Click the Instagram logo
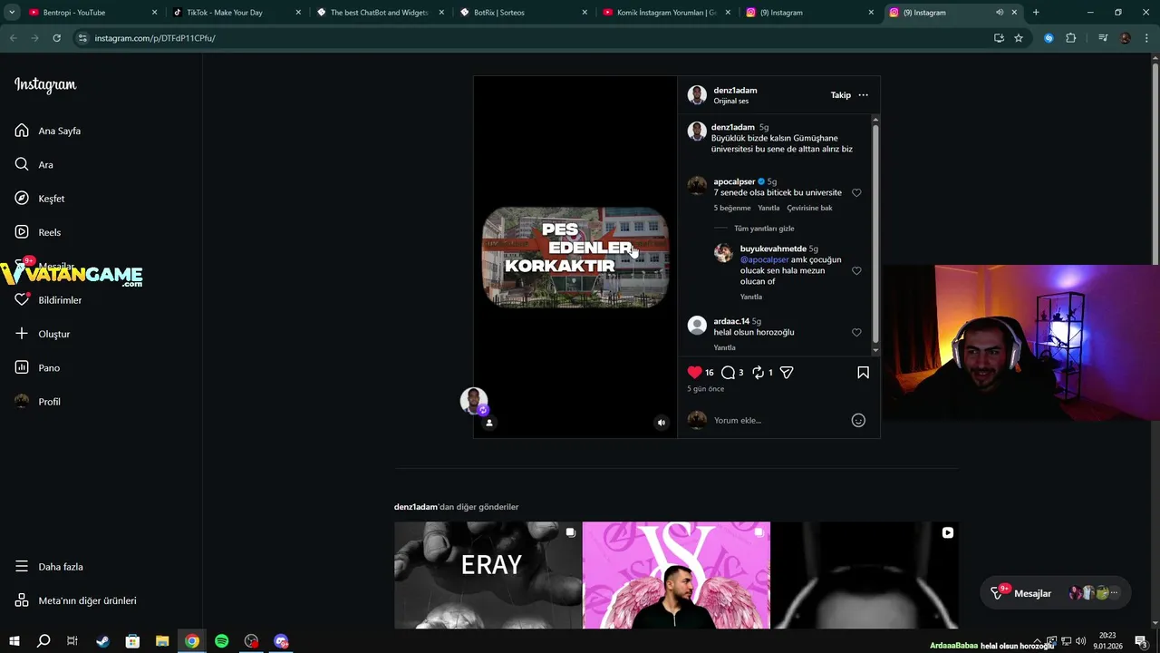Image resolution: width=1160 pixels, height=653 pixels. click(45, 85)
